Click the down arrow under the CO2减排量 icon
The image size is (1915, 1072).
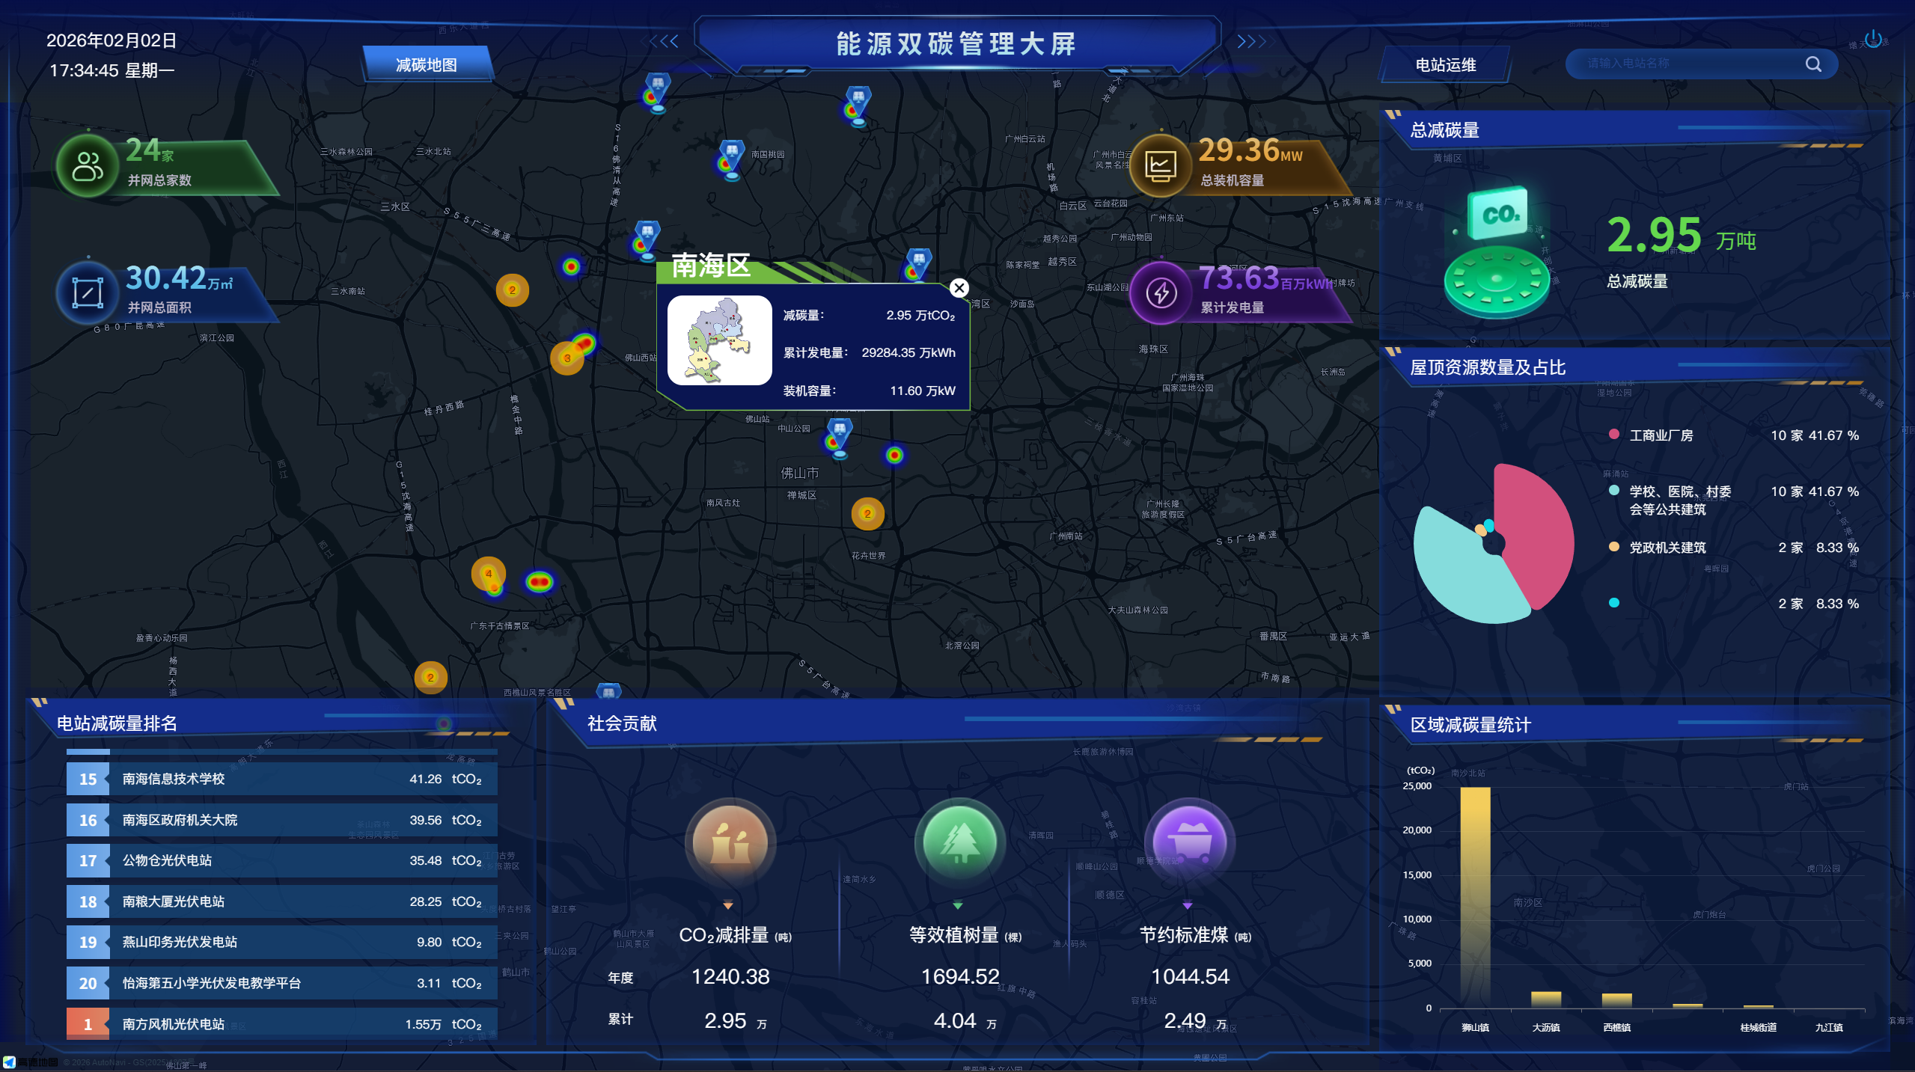tap(730, 902)
